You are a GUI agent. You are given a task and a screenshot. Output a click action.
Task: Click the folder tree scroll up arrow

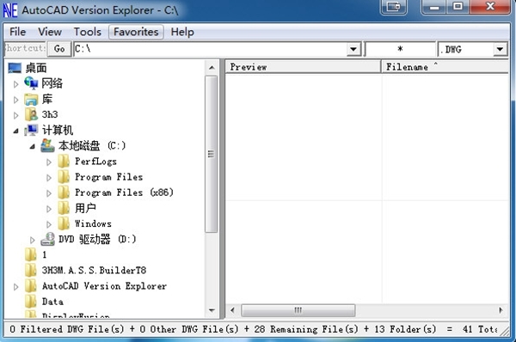click(212, 68)
